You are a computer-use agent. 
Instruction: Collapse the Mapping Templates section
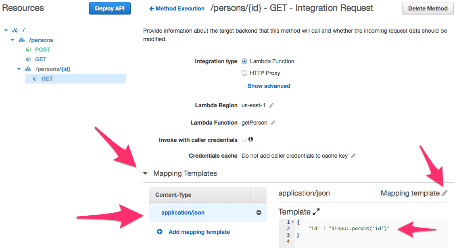coord(146,173)
